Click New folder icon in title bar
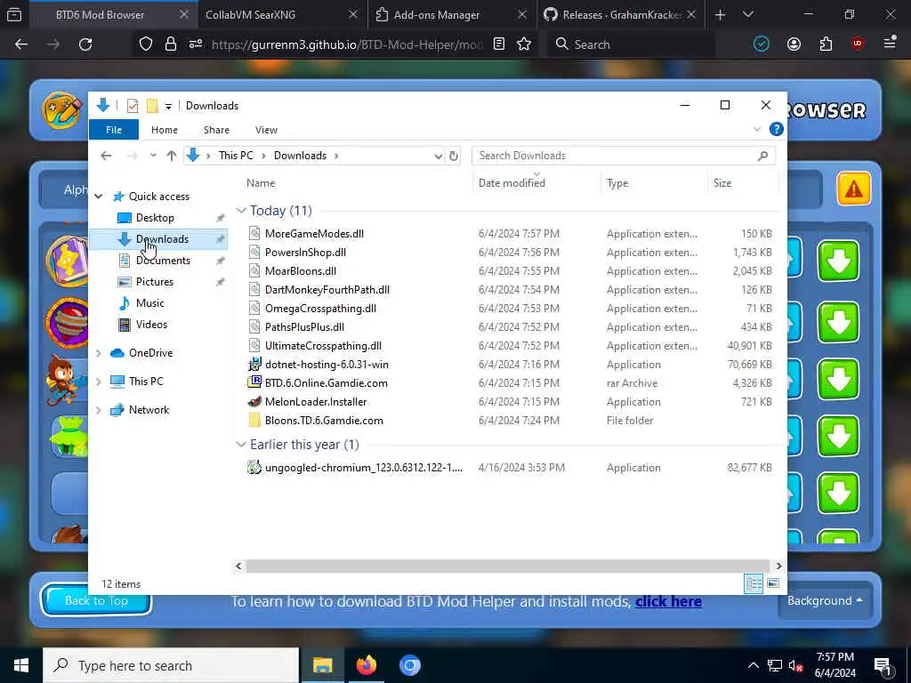 point(152,106)
